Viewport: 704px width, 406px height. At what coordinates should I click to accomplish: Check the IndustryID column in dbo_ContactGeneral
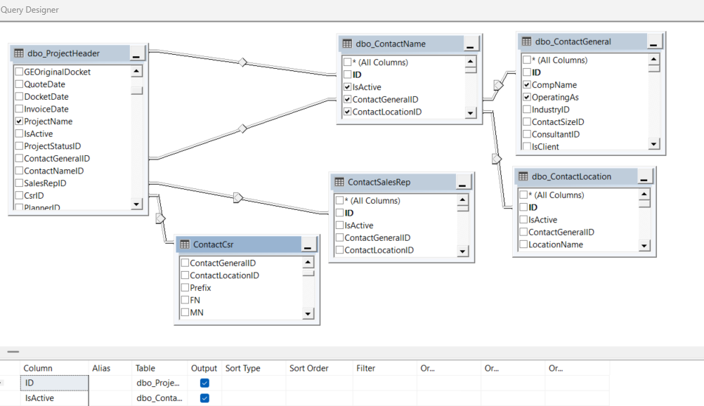527,110
